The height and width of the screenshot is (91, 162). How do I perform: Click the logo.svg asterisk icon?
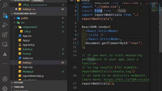coord(20,67)
